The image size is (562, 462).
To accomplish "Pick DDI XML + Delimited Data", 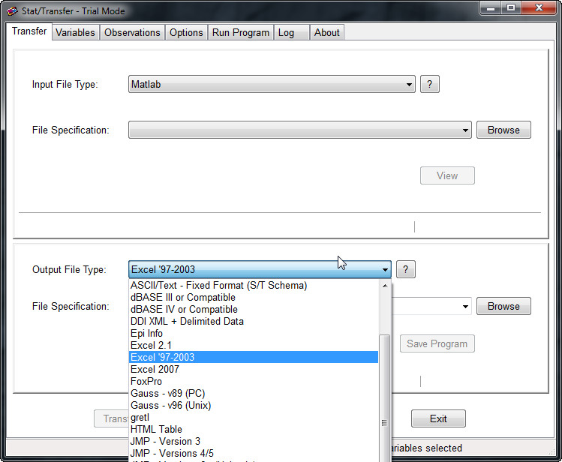I will click(x=254, y=321).
